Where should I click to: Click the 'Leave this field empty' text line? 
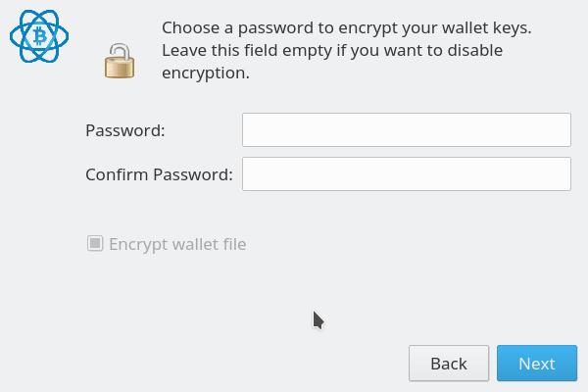(331, 50)
